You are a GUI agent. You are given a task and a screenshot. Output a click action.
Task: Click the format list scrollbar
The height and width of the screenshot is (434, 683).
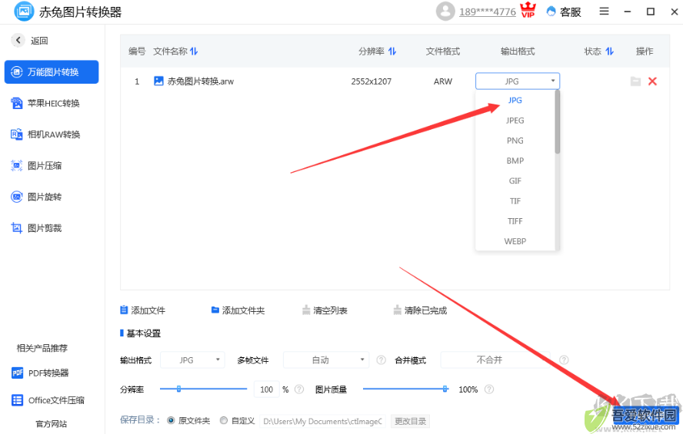557,122
